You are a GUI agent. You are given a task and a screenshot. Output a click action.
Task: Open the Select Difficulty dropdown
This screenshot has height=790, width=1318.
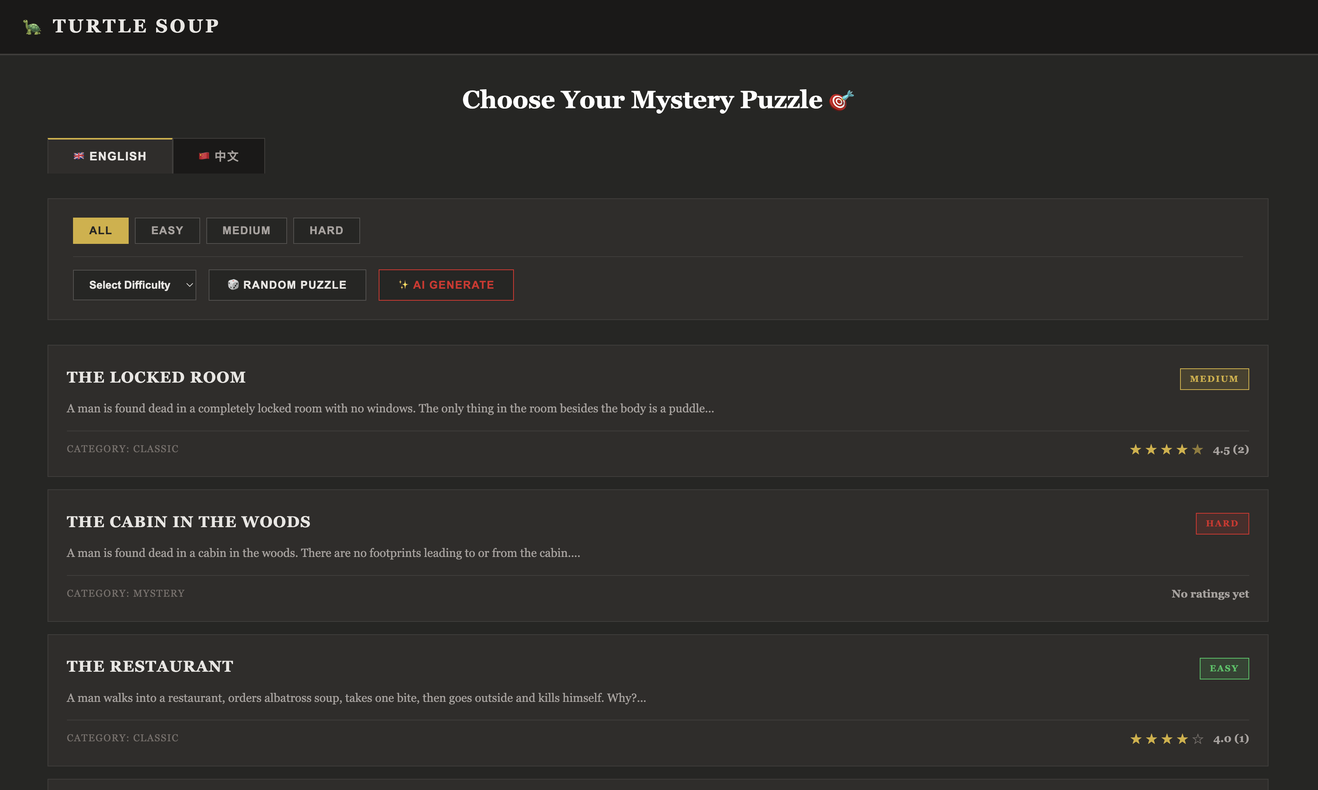134,285
